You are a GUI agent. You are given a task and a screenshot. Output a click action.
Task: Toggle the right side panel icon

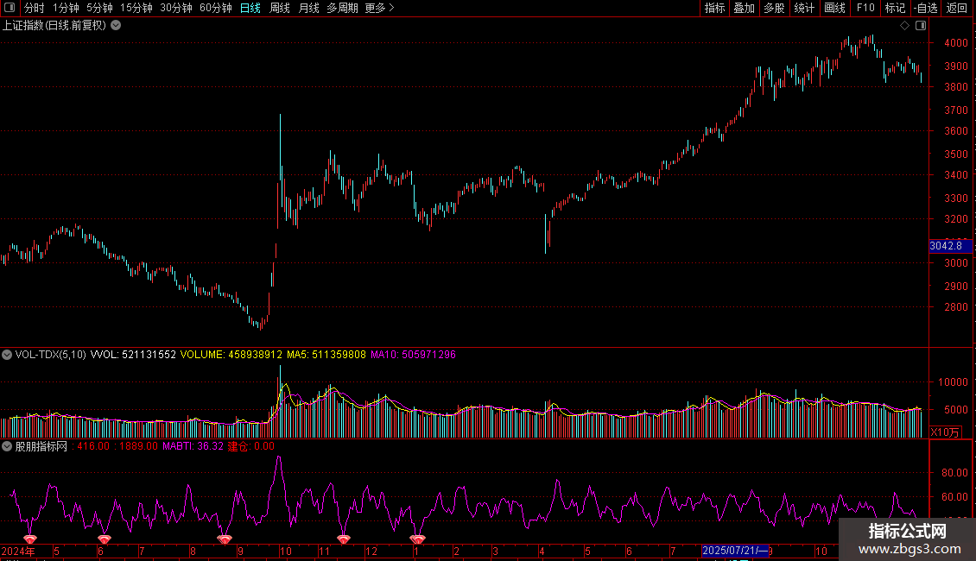(x=921, y=26)
